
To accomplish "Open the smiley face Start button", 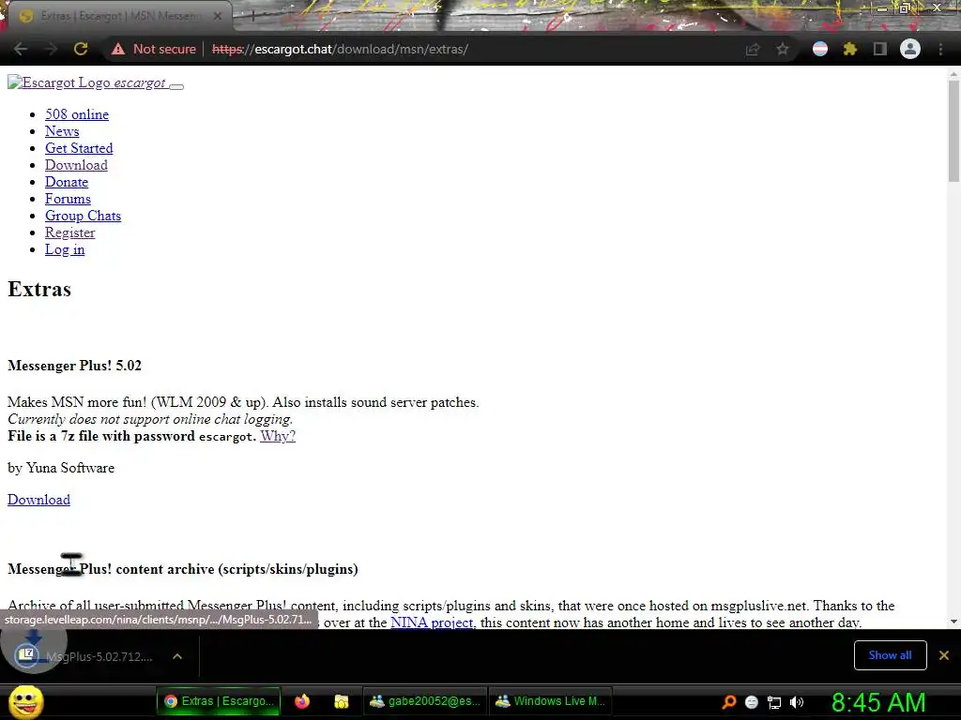I will click(x=25, y=701).
